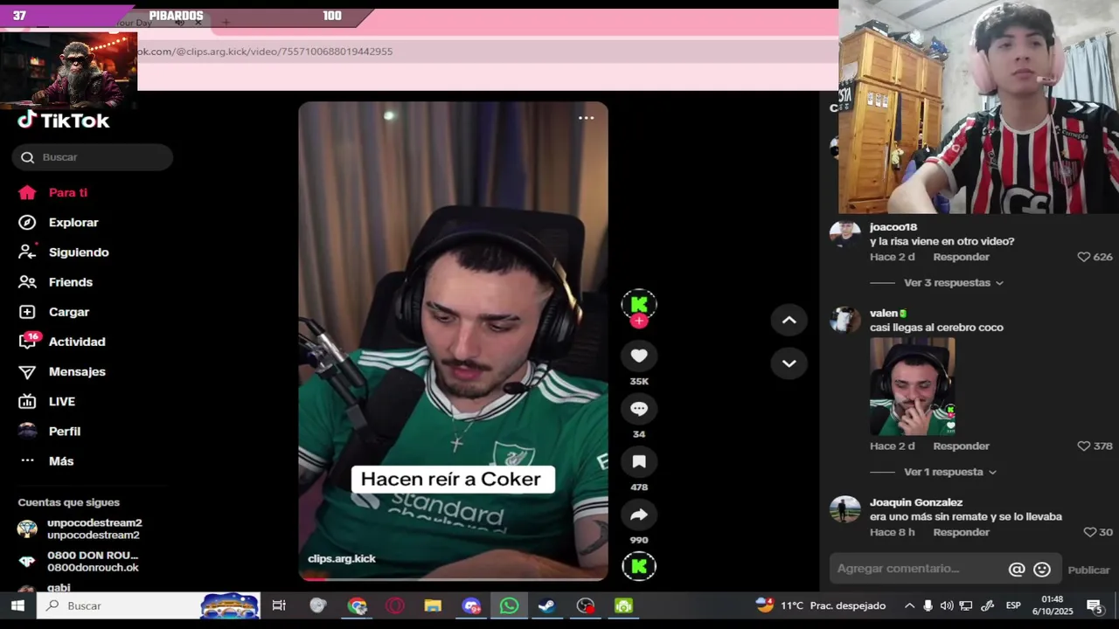Click the Windows taskbar Buscar search box

pos(149,605)
